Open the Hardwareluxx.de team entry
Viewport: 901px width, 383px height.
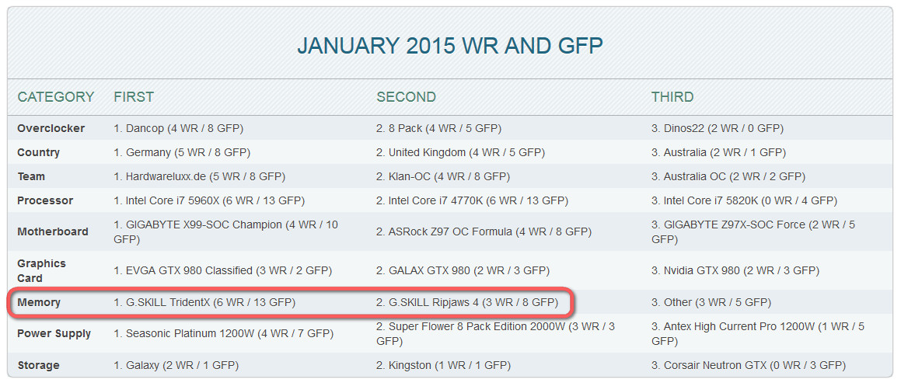(x=199, y=177)
